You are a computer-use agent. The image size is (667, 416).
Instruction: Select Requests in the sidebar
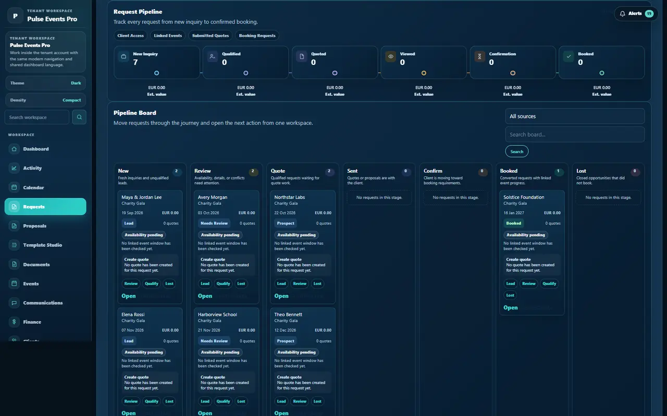(45, 207)
